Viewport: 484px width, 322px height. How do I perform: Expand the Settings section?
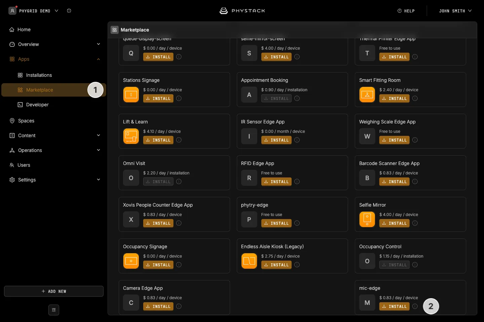tap(98, 180)
